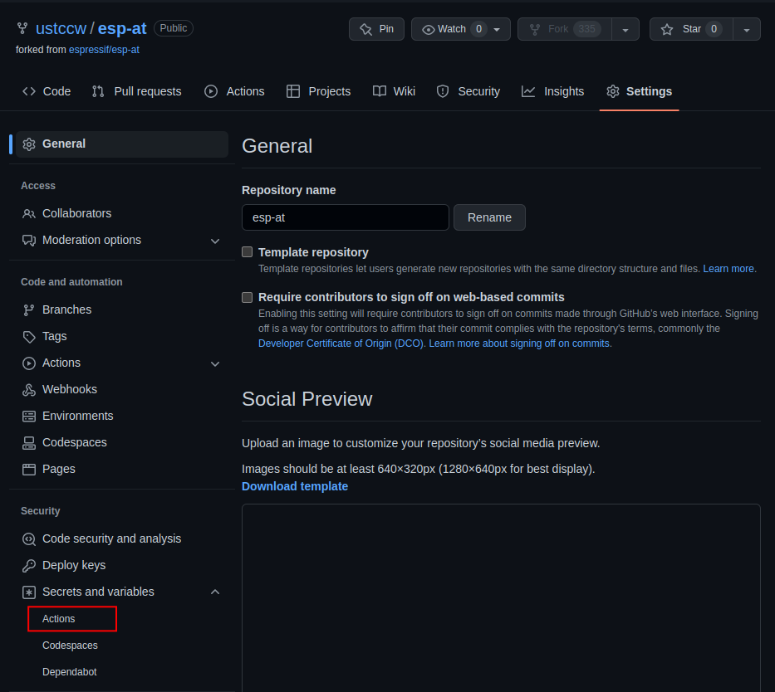The width and height of the screenshot is (775, 692).
Task: Click the Tags icon in sidebar
Action: (29, 336)
